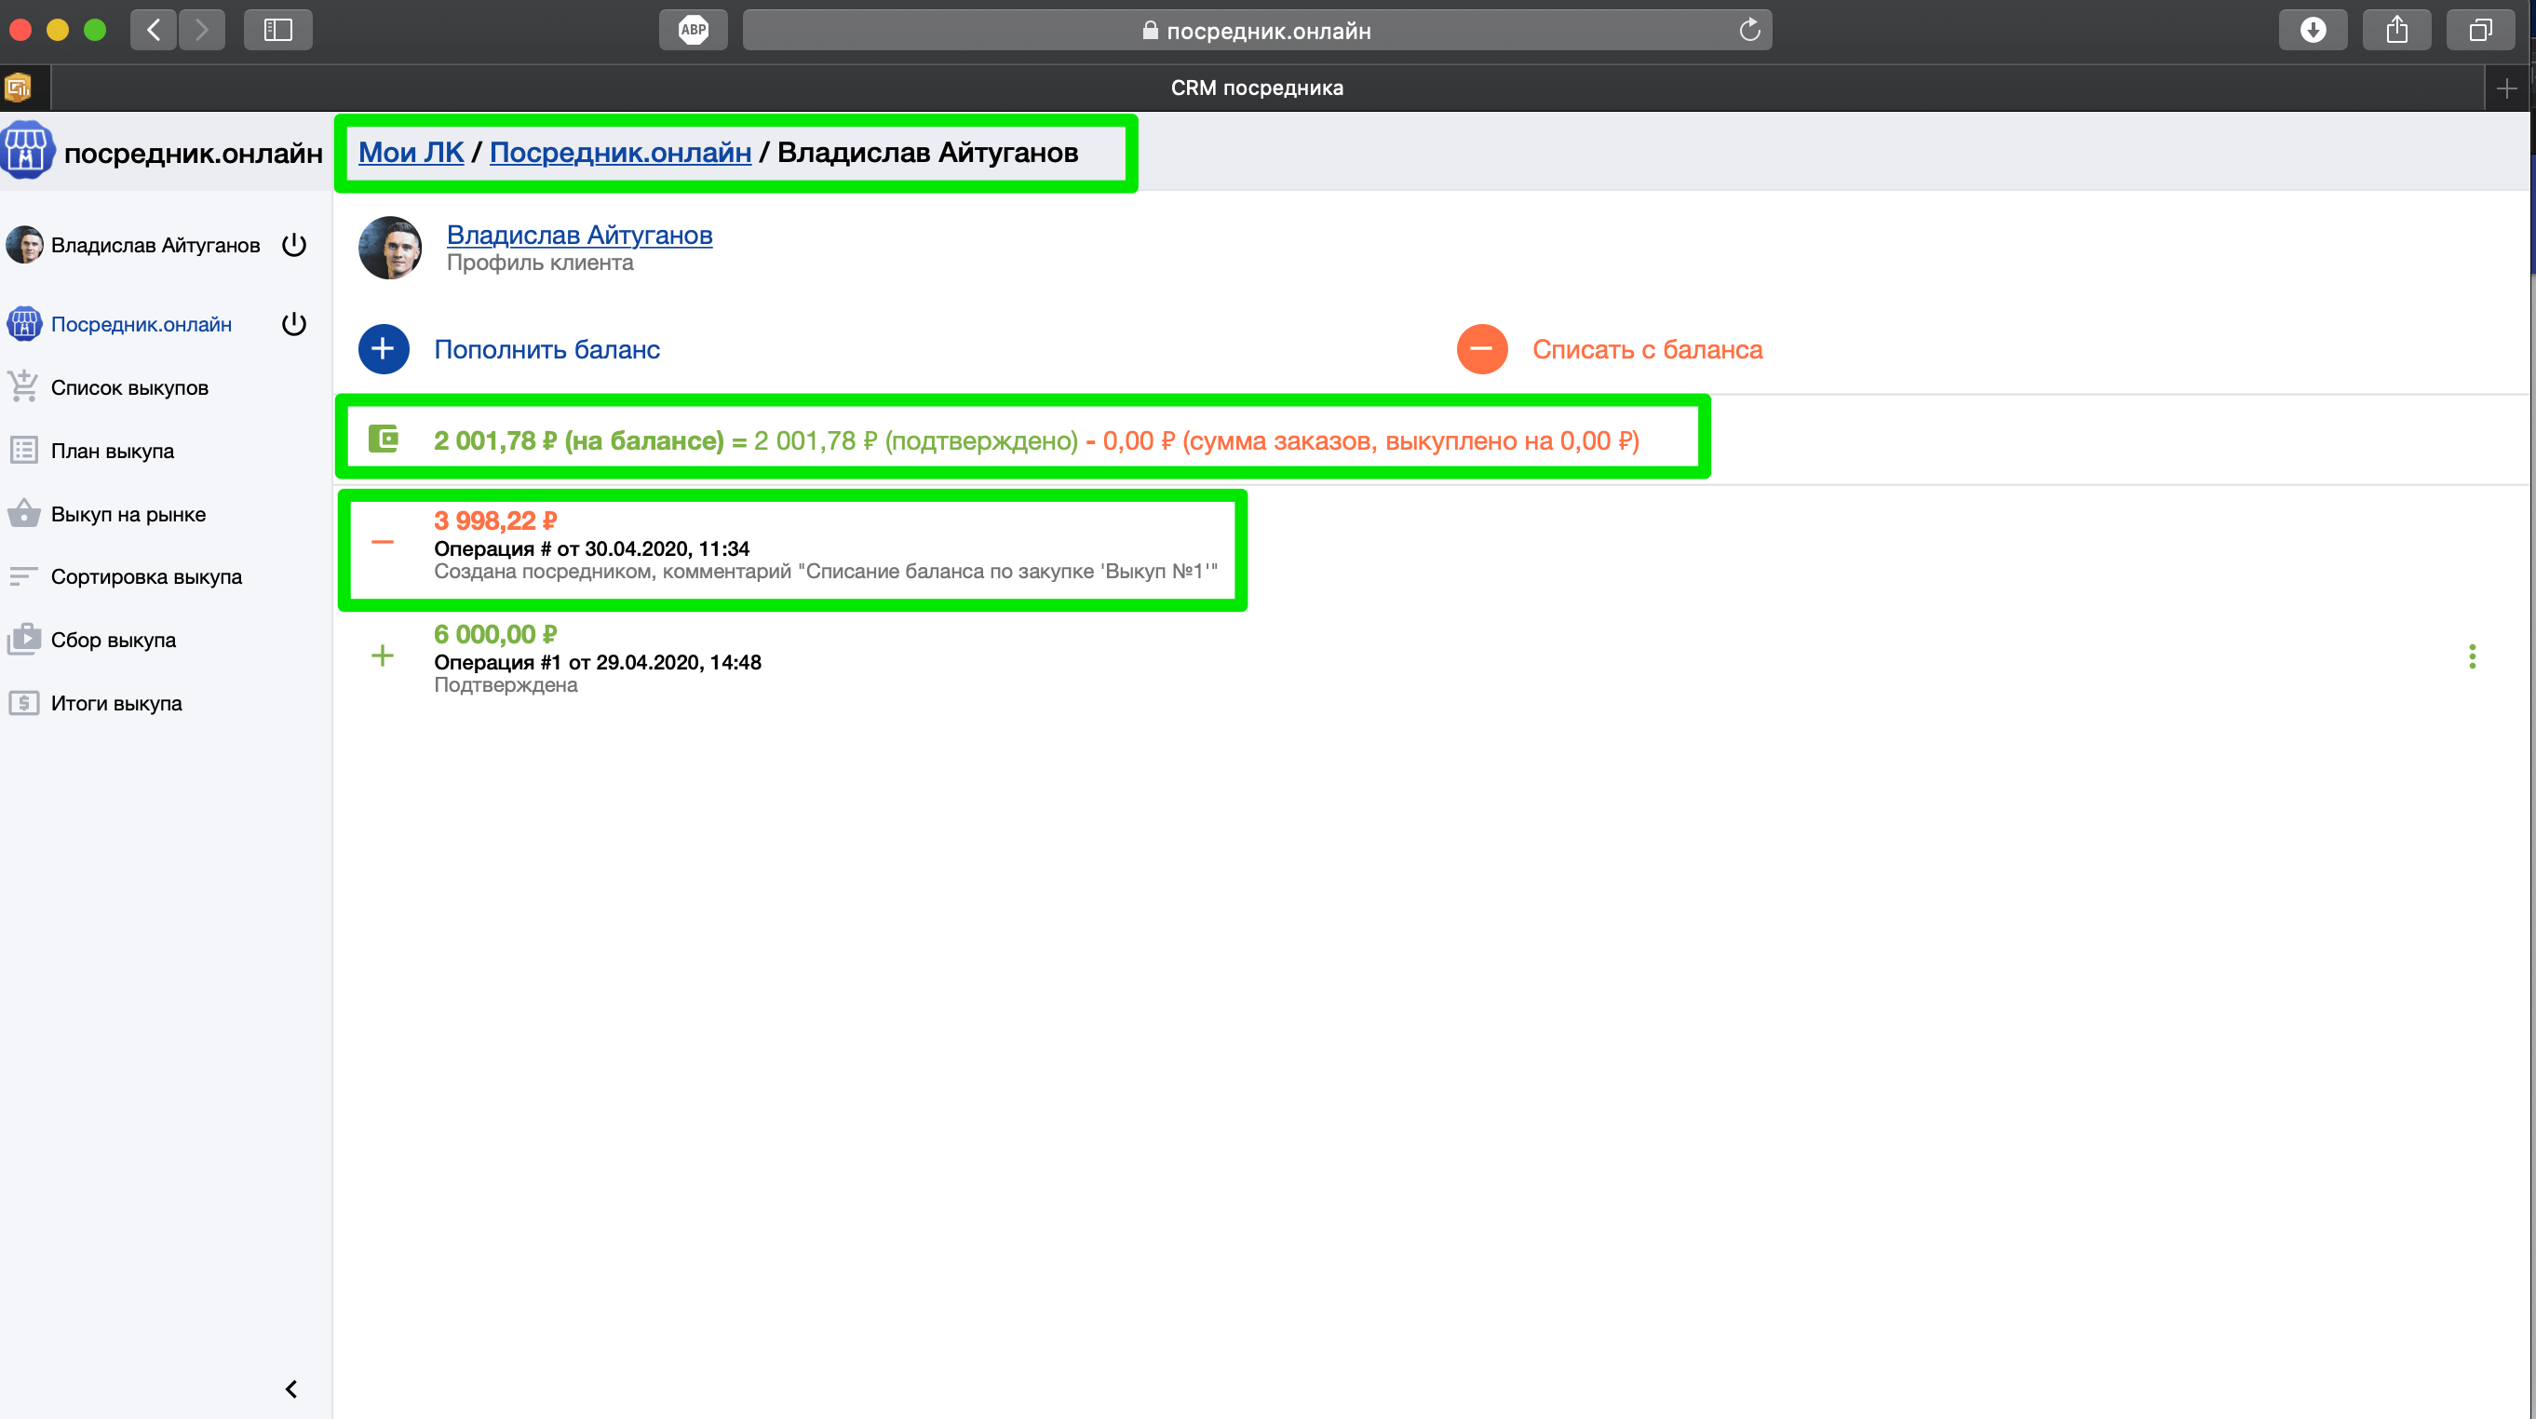Screen dimensions: 2536x1419
Task: Open Посредник.онлайн breadcrumb link
Action: pos(620,153)
